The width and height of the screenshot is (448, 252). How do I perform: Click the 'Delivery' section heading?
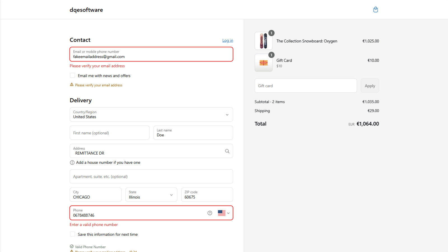tap(81, 100)
